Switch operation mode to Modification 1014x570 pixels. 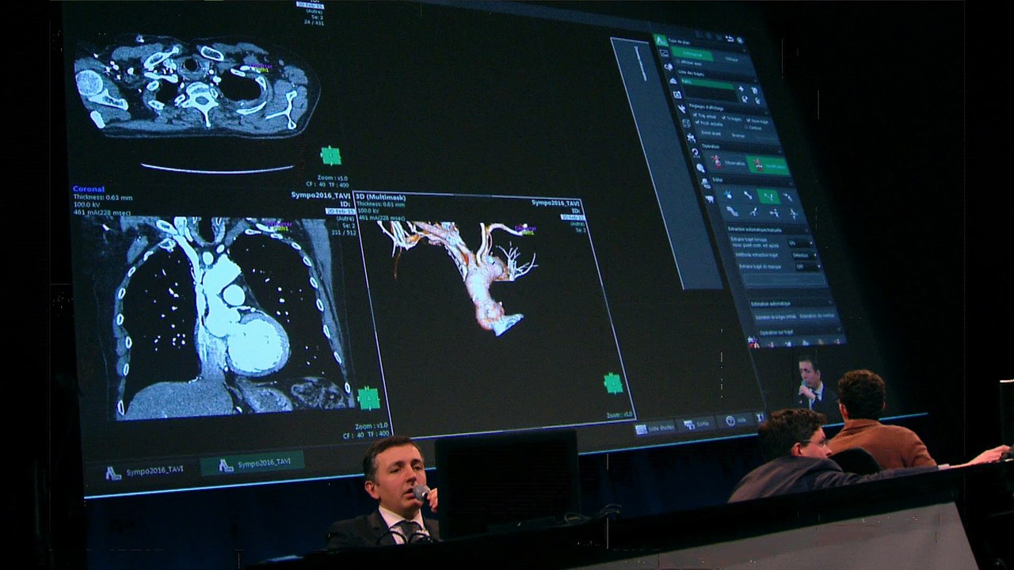768,165
